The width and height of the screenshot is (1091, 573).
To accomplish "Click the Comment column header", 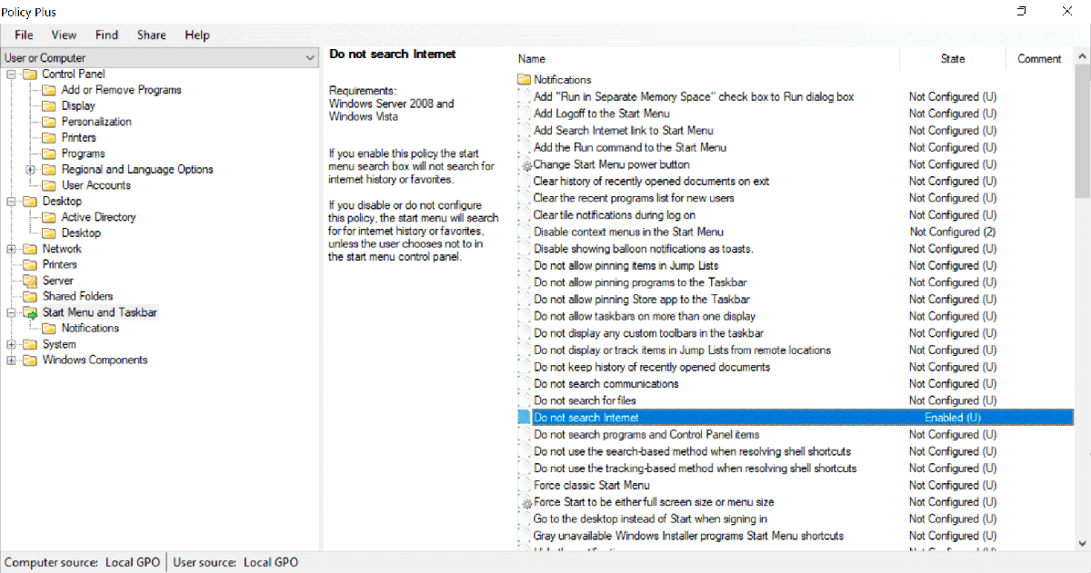I will (x=1039, y=58).
